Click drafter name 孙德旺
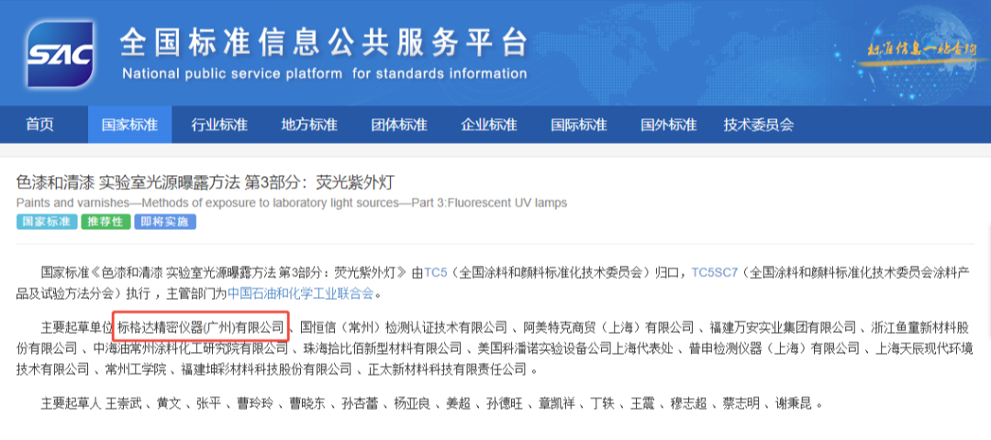991x440 pixels. [x=505, y=403]
